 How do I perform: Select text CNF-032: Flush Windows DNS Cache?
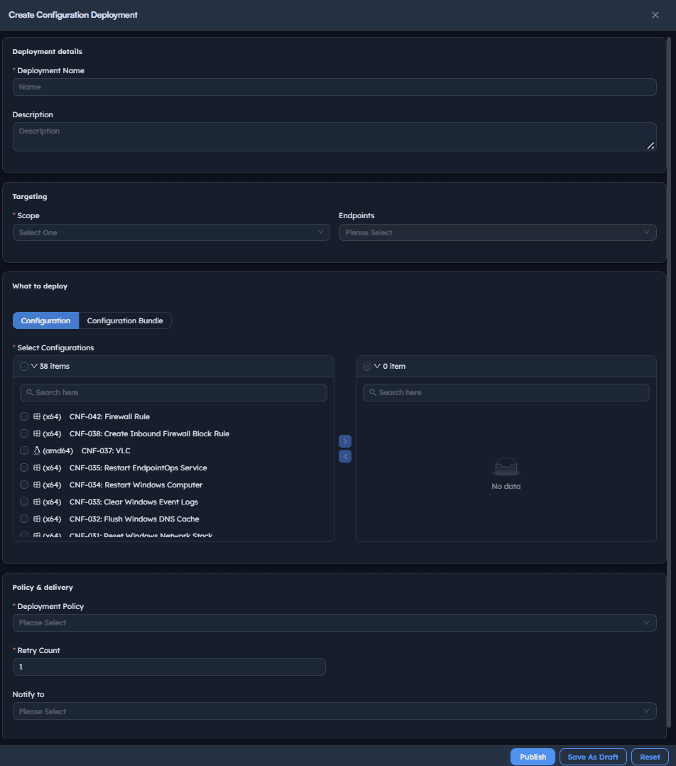tap(134, 519)
